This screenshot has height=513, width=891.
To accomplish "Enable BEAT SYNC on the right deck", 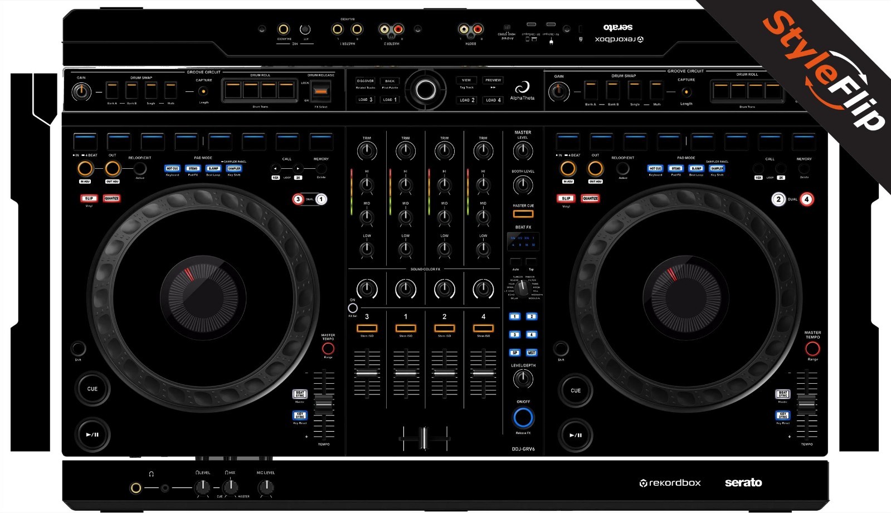I will point(783,394).
